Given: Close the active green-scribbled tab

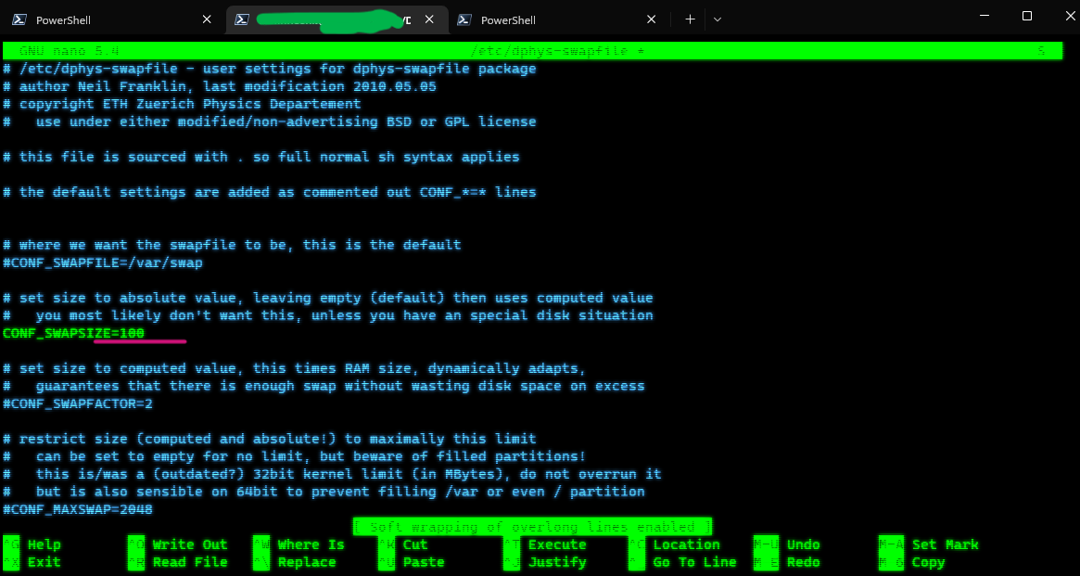Looking at the screenshot, I should point(430,20).
